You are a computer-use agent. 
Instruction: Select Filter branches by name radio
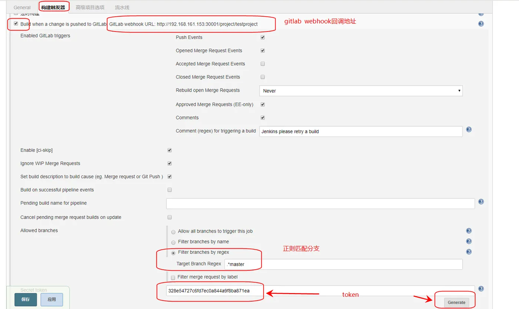[173, 242]
